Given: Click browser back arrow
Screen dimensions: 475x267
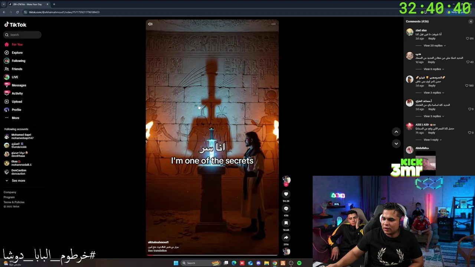Looking at the screenshot, I should click(x=4, y=12).
